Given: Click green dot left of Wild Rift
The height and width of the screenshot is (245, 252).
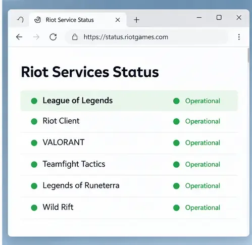Looking at the screenshot, I should [x=34, y=208].
